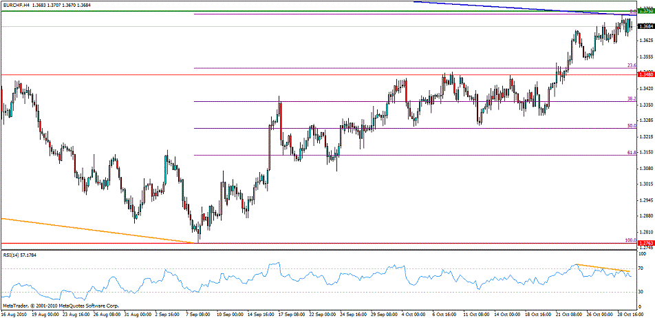Click the 14 Sep 16:00 time label

(260, 313)
